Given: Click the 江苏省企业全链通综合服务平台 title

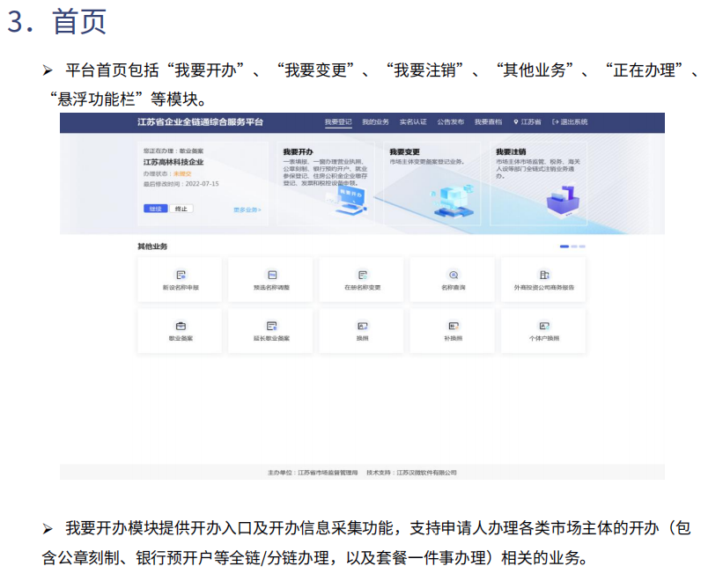Looking at the screenshot, I should (x=200, y=122).
